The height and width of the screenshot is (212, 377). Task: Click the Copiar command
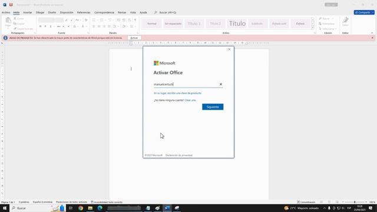19,24
